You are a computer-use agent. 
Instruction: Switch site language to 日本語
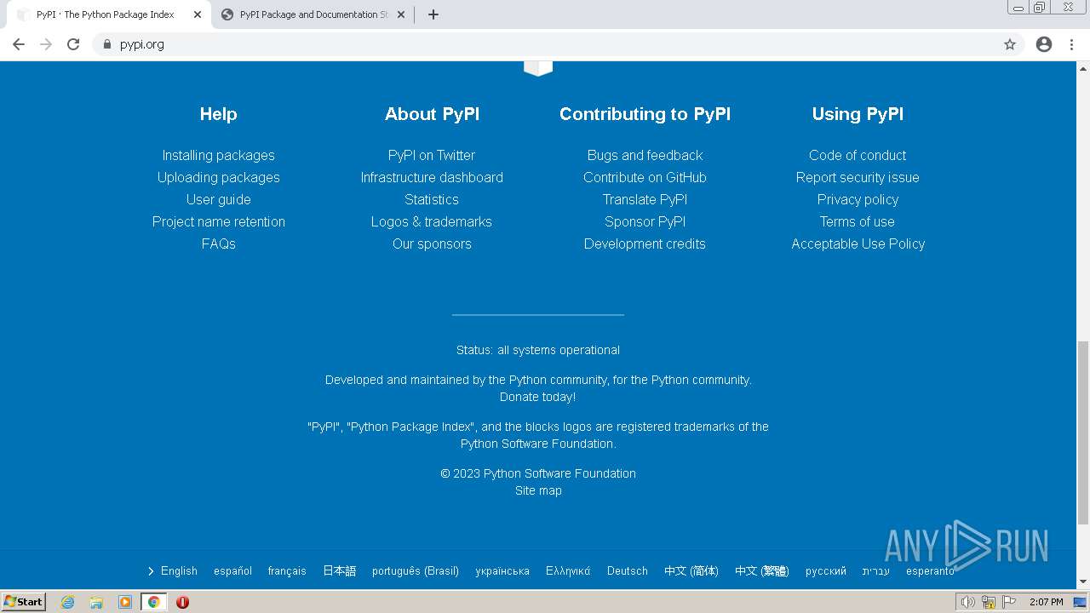[x=339, y=570]
